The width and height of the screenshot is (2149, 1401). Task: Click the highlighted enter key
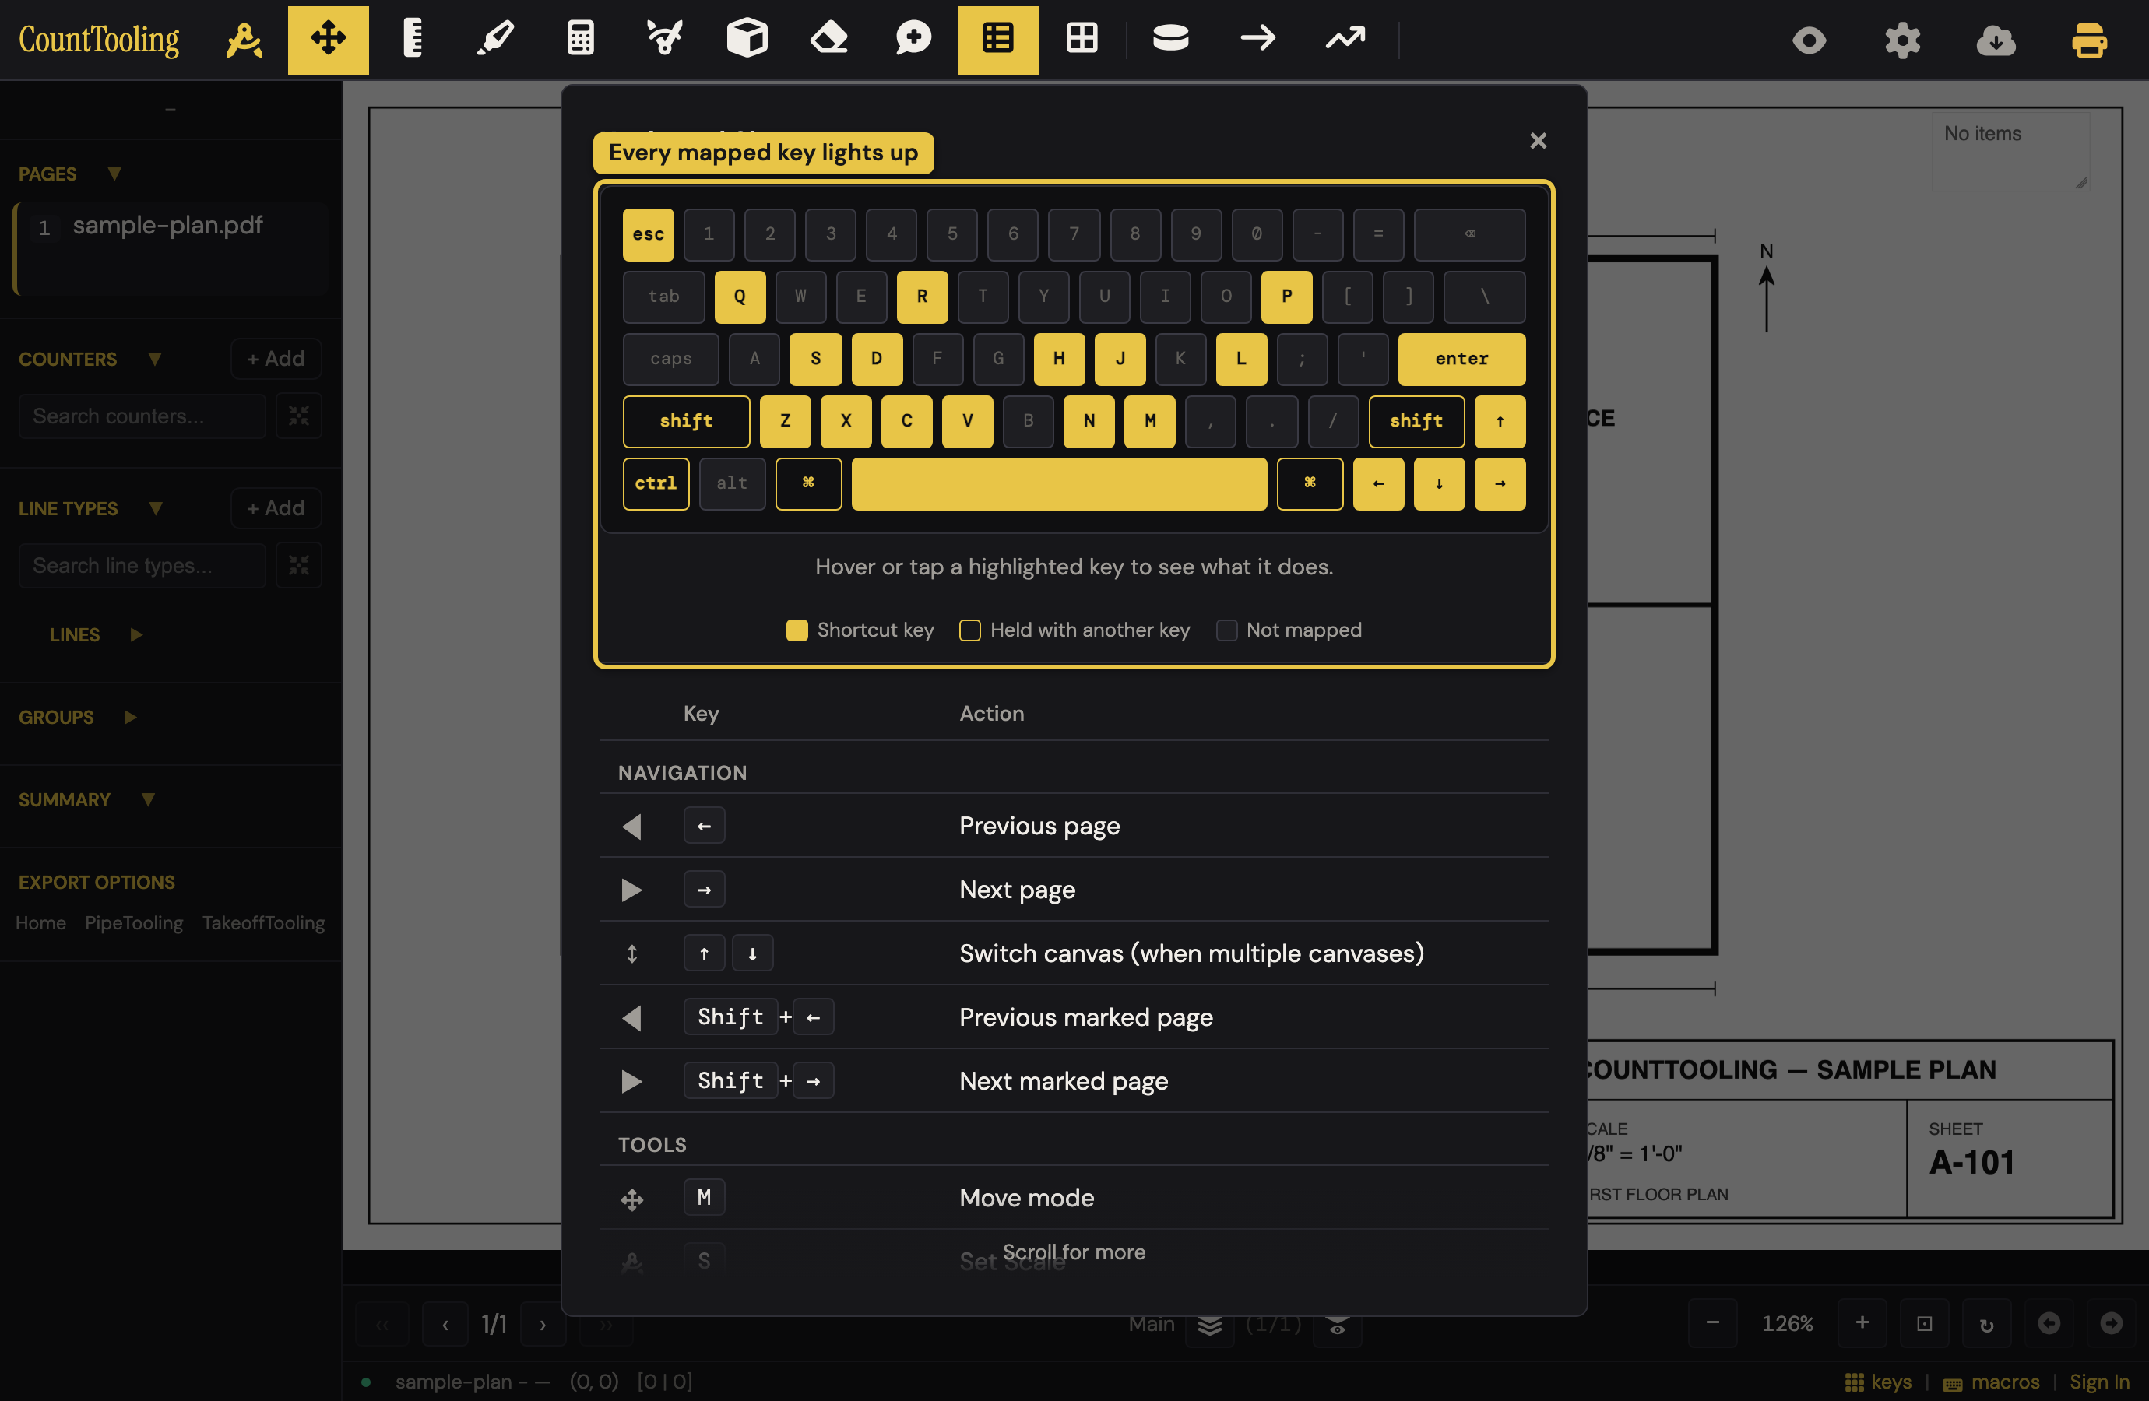(x=1461, y=360)
